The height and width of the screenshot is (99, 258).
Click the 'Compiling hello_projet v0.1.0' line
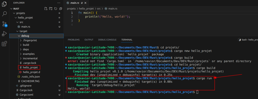coord(148,71)
